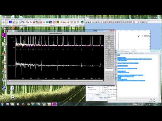
Task: Click the white input field in side panel
Action: point(109,70)
